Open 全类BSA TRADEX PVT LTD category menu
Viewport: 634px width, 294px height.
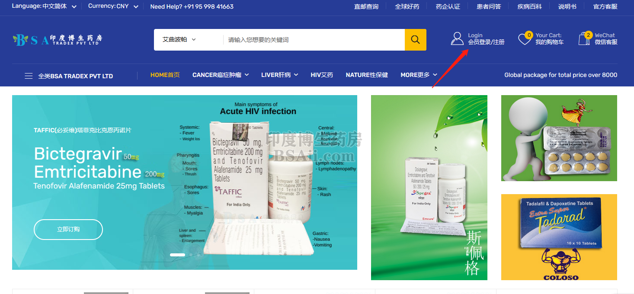(x=76, y=76)
